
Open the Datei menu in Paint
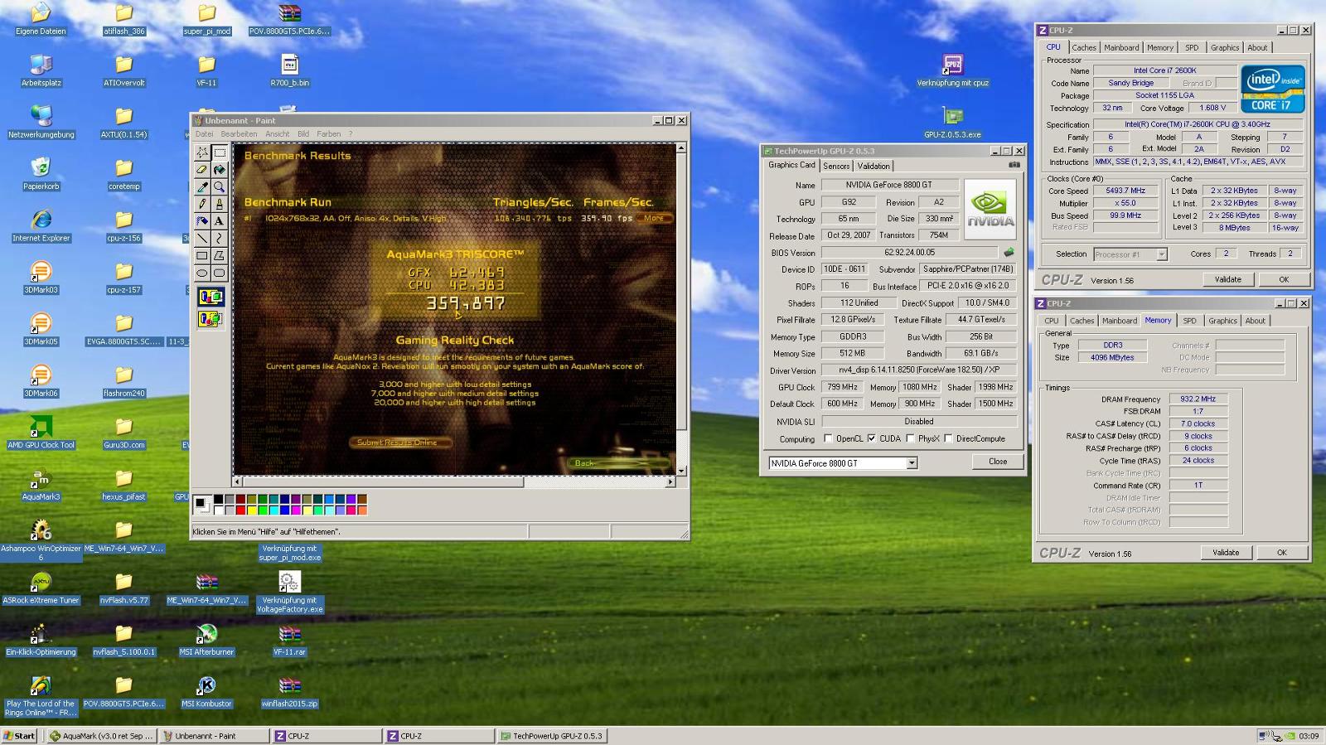(204, 133)
